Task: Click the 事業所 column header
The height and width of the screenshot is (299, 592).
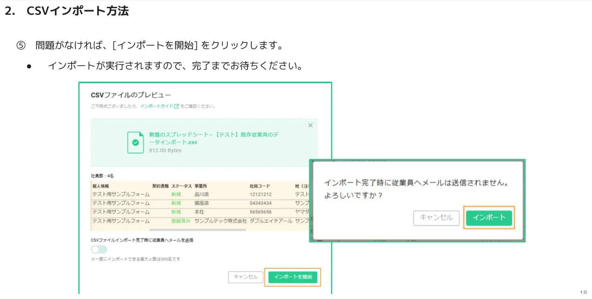Action: coord(201,186)
